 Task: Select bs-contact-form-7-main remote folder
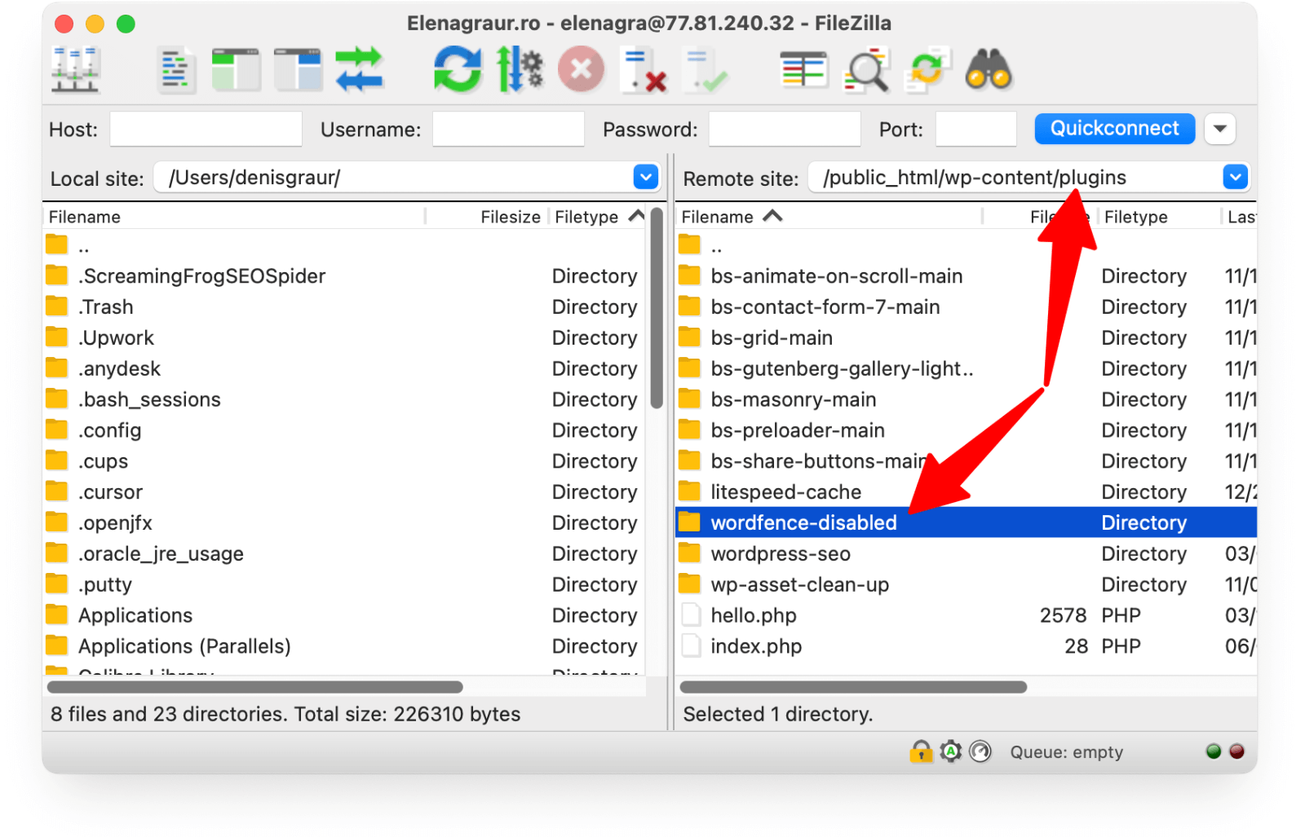(x=966, y=306)
